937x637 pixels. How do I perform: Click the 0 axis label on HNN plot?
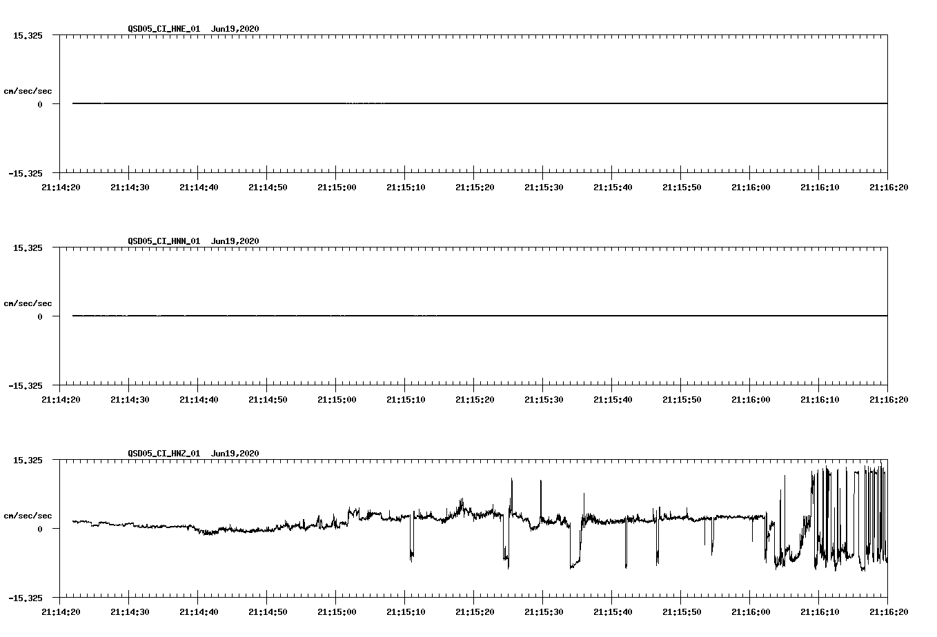pyautogui.click(x=40, y=316)
